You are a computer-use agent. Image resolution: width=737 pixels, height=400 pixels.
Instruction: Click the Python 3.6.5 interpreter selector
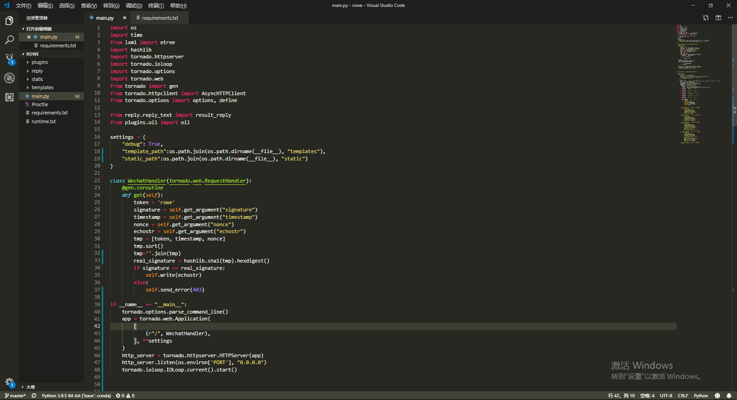point(76,395)
